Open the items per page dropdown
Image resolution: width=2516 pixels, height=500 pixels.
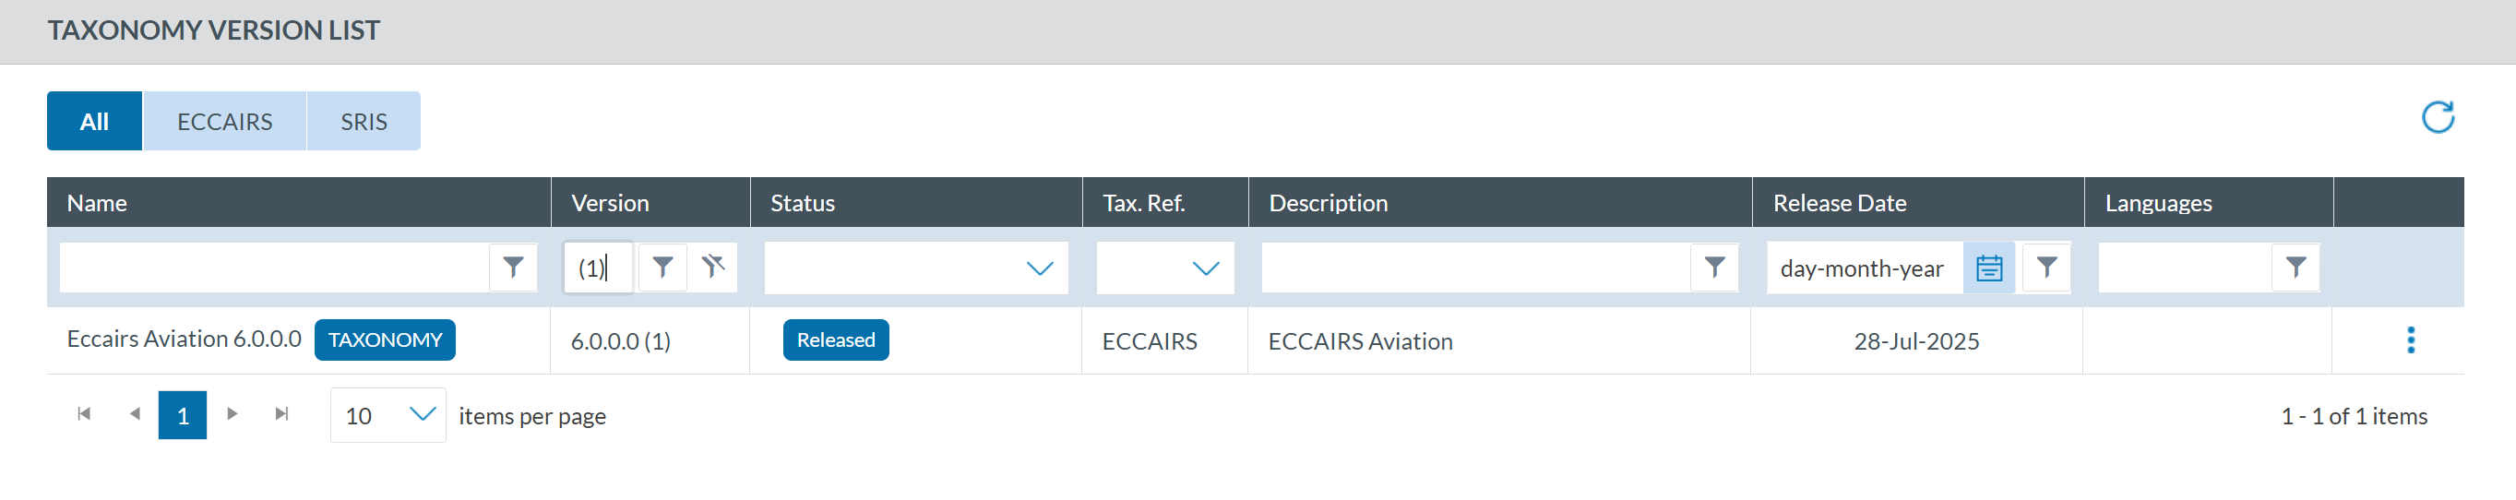click(x=421, y=415)
